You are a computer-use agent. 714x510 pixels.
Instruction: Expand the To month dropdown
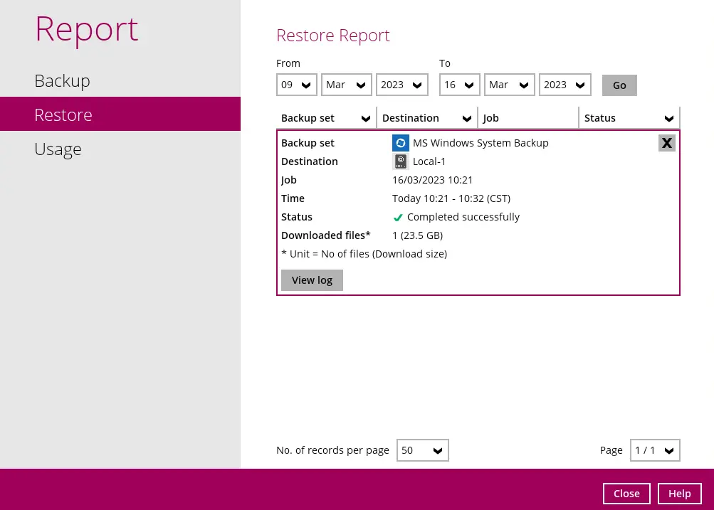pyautogui.click(x=509, y=85)
